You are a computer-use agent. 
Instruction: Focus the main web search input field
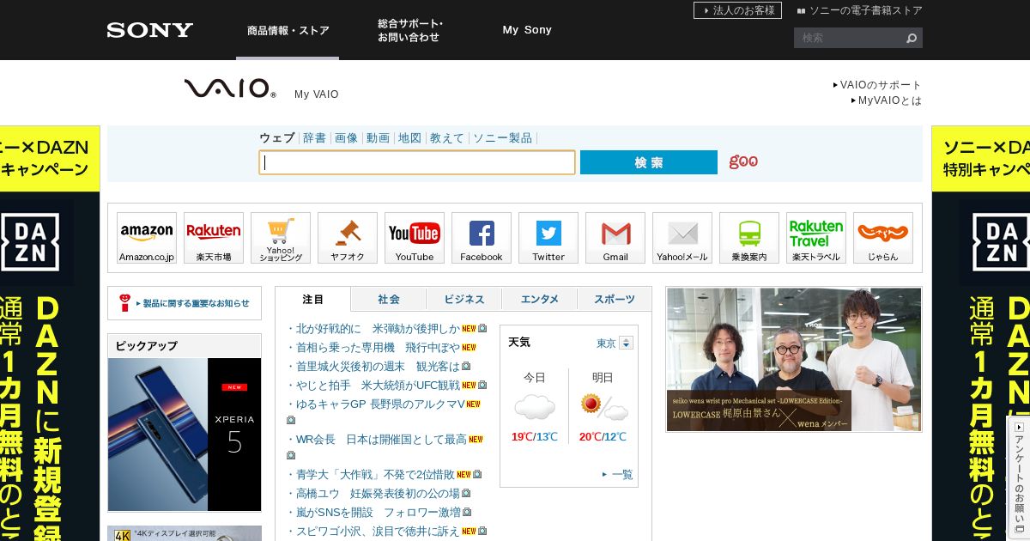417,162
